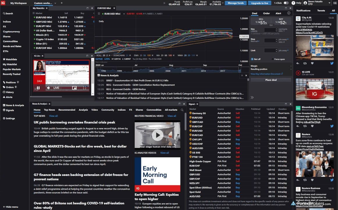
Task: Open picture-in-picture for IG Live video
Action: point(74,88)
